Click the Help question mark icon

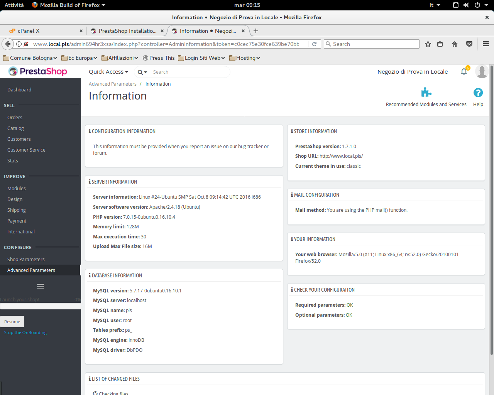point(478,93)
